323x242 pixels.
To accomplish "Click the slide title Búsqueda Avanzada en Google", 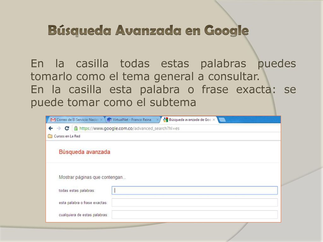I will (x=148, y=30).
